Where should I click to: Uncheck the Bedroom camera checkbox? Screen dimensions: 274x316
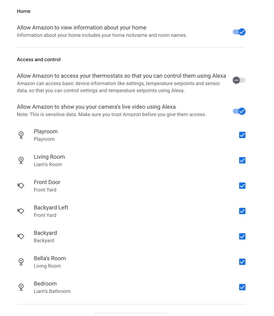(x=242, y=287)
